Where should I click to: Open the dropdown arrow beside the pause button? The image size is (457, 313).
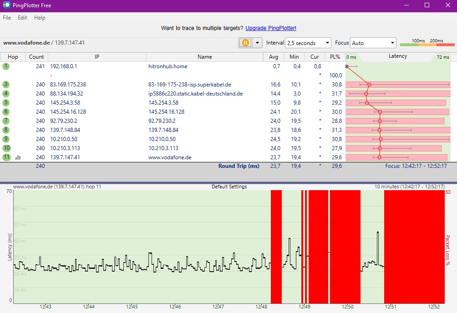[257, 43]
